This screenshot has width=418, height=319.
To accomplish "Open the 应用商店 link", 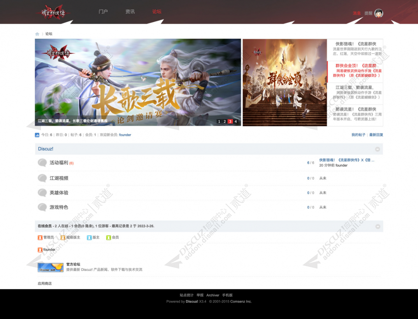I will coord(45,284).
